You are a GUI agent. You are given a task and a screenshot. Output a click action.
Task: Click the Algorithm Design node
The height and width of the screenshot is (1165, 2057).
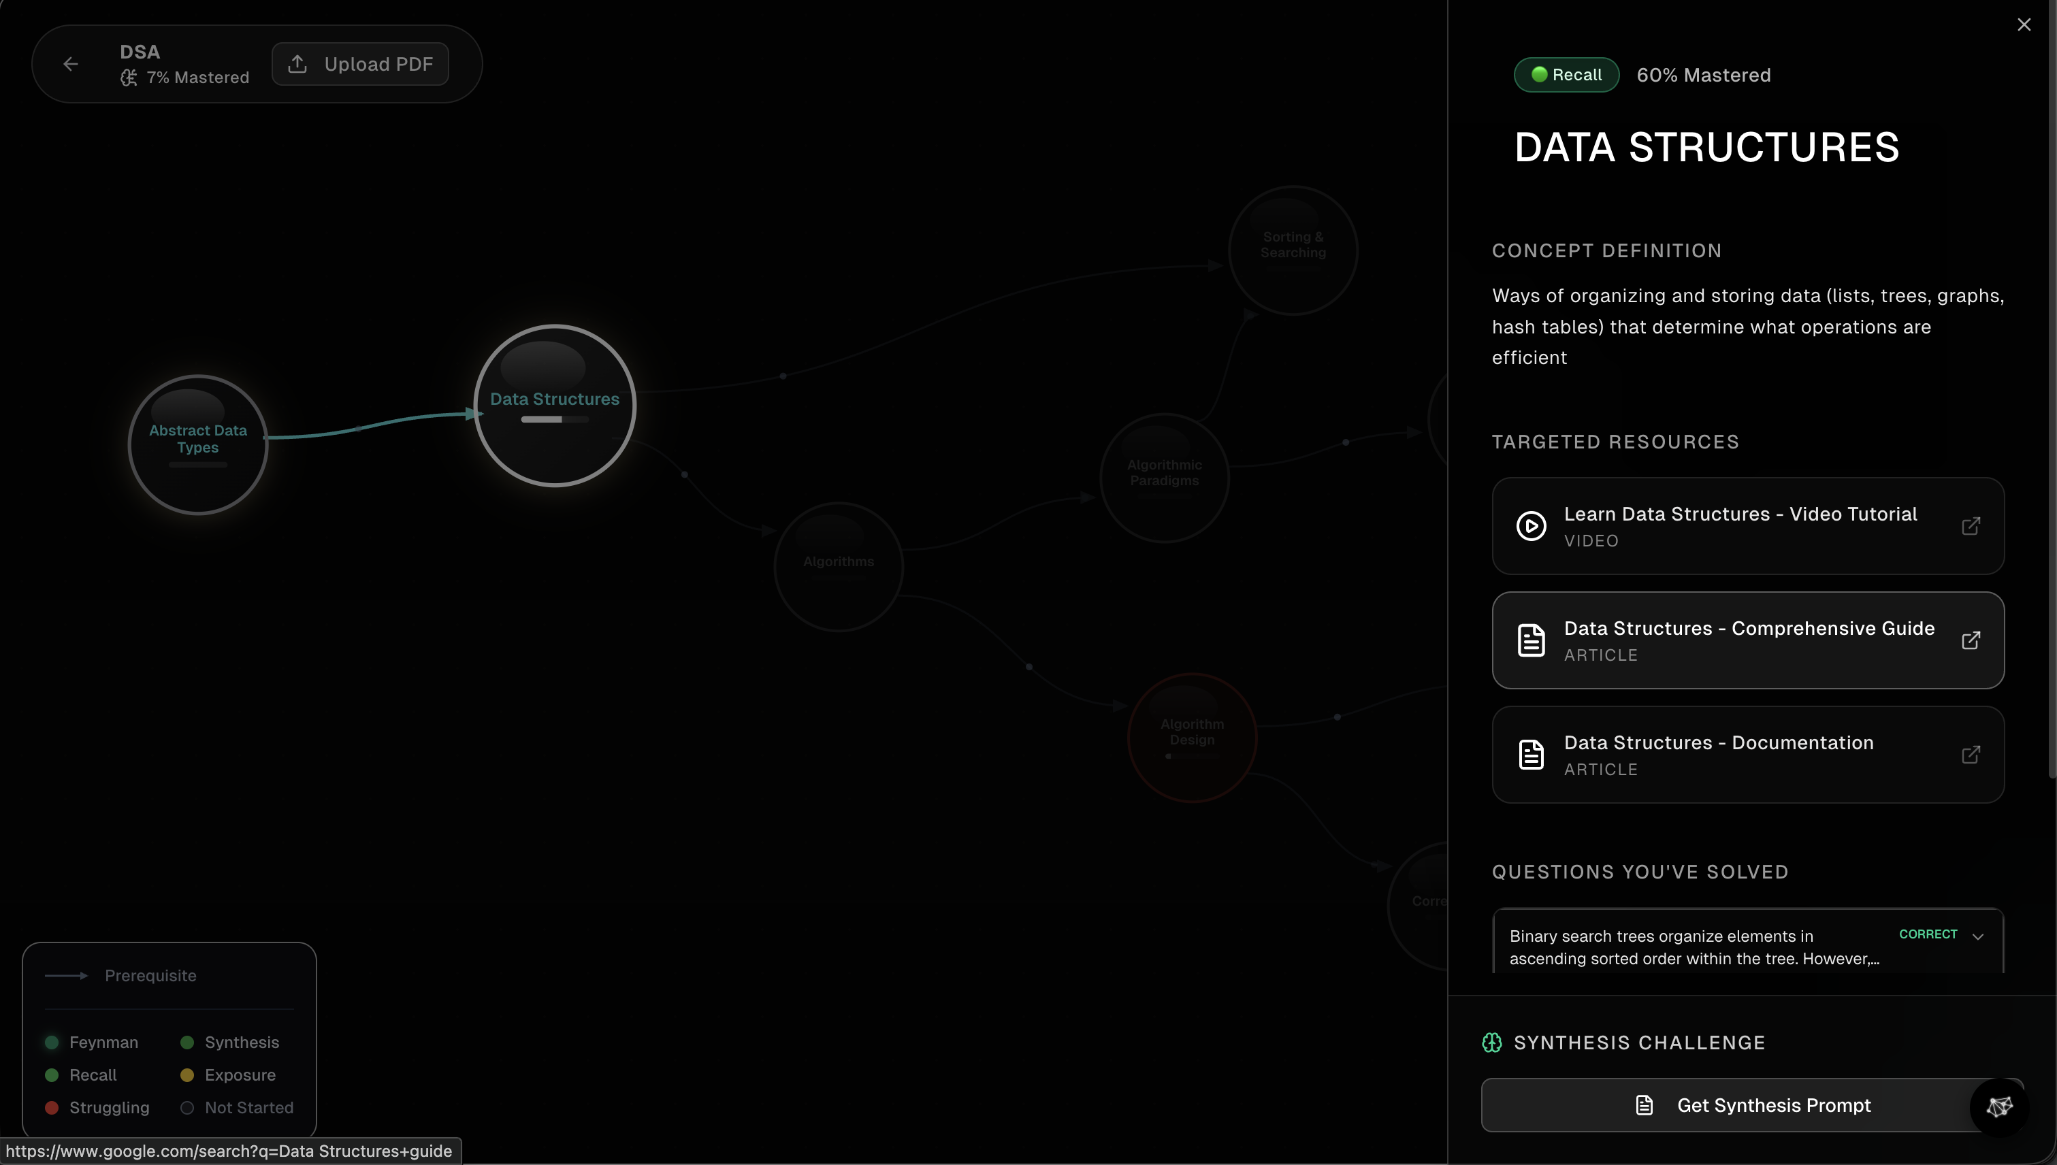pyautogui.click(x=1192, y=736)
